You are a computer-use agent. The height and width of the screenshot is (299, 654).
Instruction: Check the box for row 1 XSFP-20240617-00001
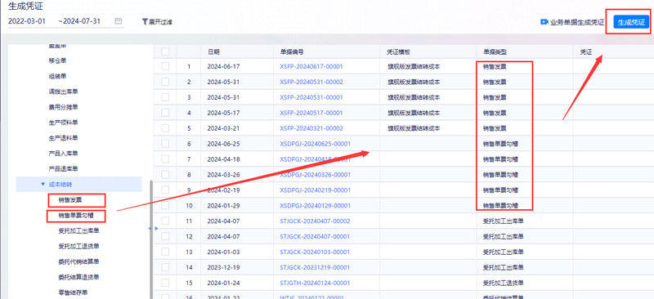(166, 66)
